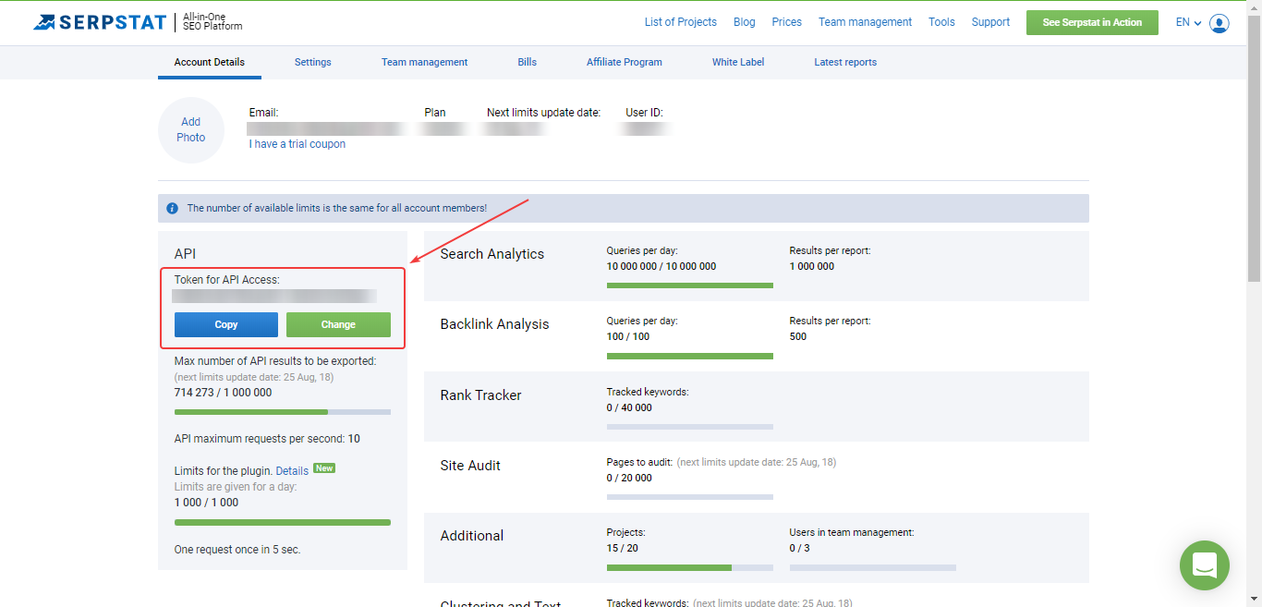Click the Backlink results per report 500
This screenshot has height=607, width=1262.
click(798, 336)
